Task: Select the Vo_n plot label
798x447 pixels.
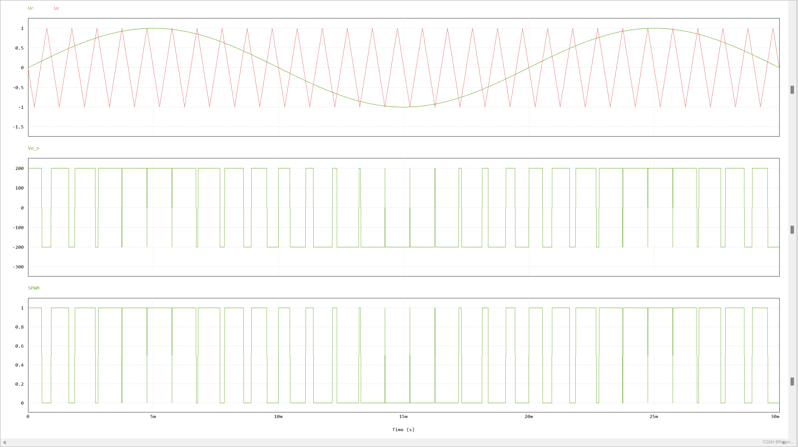Action: coord(33,148)
